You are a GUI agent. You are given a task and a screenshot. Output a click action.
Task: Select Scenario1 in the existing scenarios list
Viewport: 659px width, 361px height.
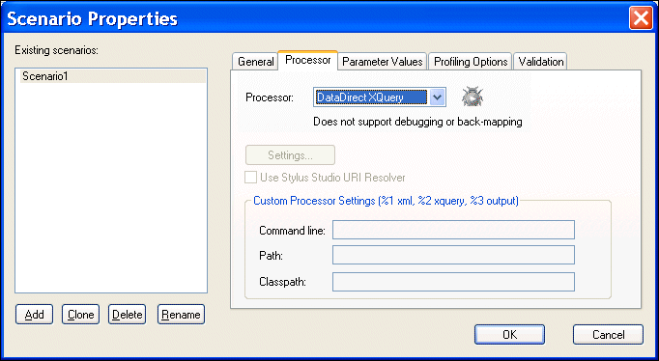[113, 76]
